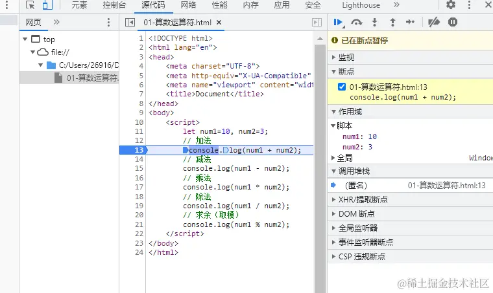The width and height of the screenshot is (493, 293).
Task: Select 01-算数运算符 file in navigator tree
Action: click(x=69, y=78)
